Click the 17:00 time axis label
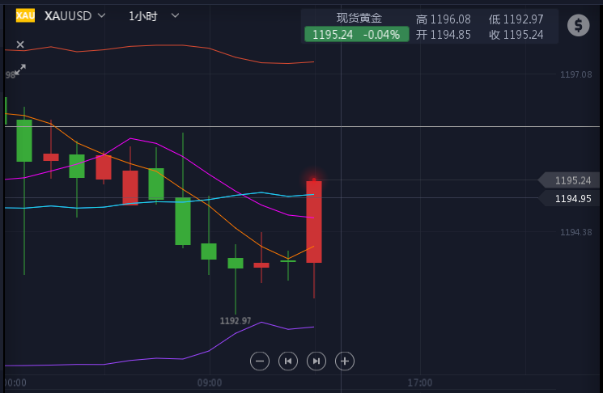The height and width of the screenshot is (393, 603). coord(420,382)
